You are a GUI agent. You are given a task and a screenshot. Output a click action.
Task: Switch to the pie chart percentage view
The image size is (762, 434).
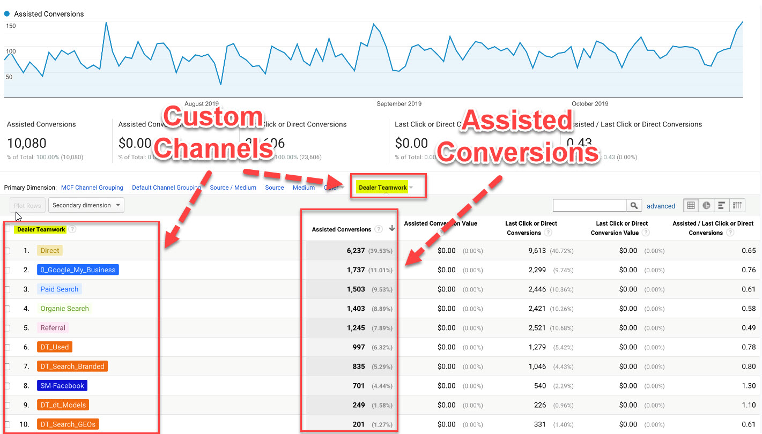pyautogui.click(x=706, y=205)
